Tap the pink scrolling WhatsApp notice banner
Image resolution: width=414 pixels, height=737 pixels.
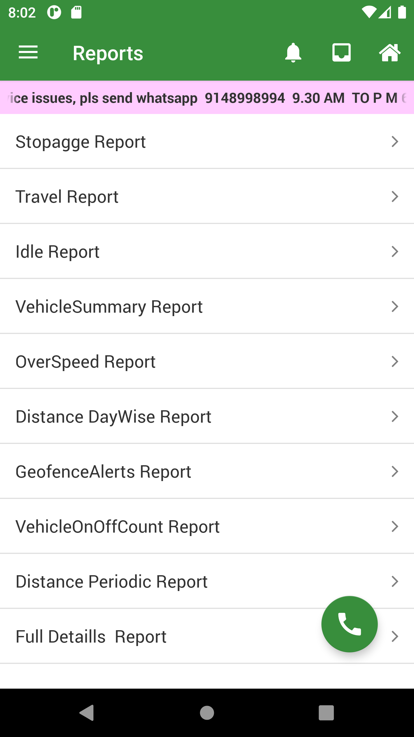point(207,98)
